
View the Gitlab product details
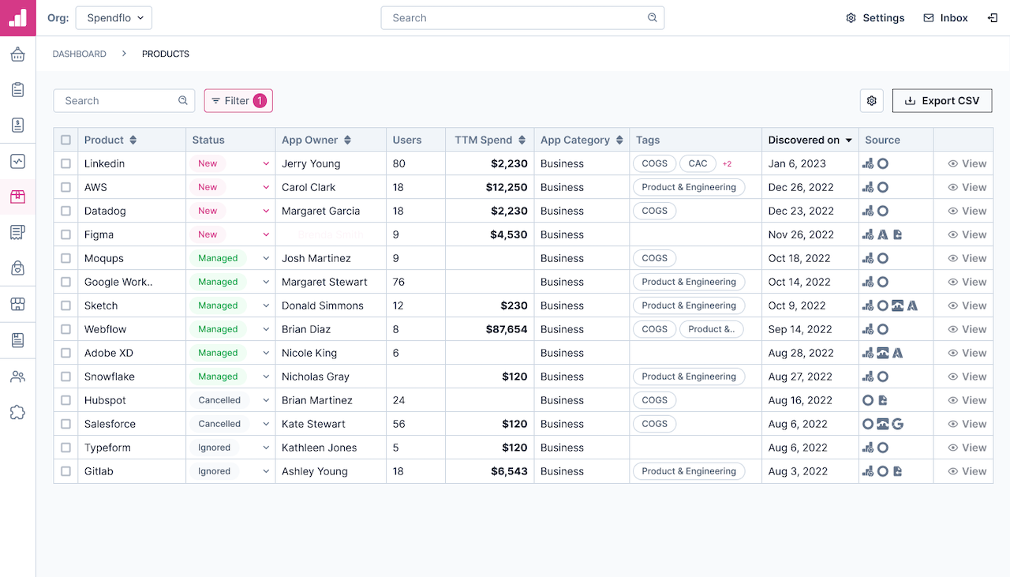click(967, 471)
